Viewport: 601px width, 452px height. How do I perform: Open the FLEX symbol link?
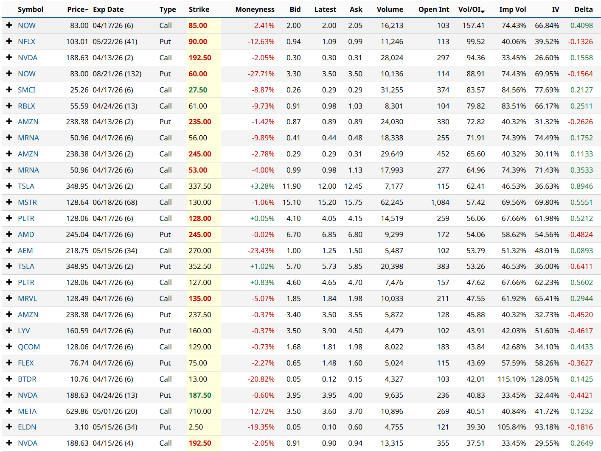[x=26, y=363]
